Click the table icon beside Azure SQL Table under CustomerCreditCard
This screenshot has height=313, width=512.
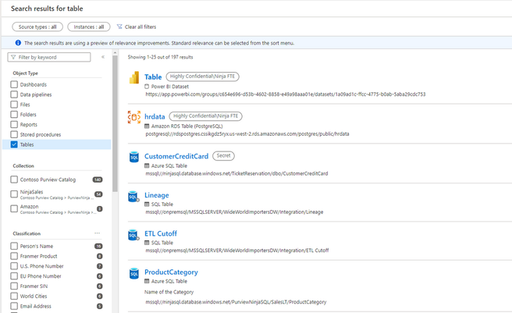coord(147,165)
